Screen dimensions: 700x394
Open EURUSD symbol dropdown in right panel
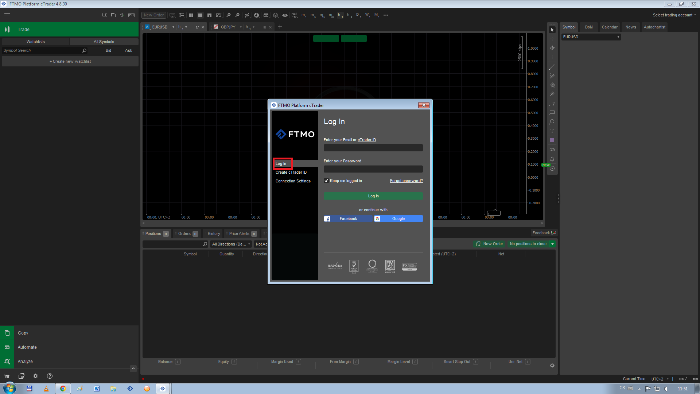[x=591, y=37]
